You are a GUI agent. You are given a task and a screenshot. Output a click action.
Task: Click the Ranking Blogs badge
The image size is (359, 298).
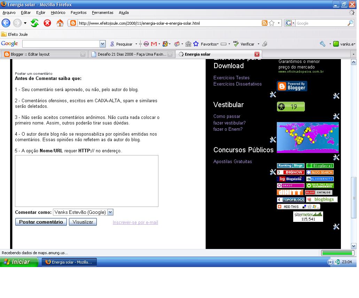(291, 166)
